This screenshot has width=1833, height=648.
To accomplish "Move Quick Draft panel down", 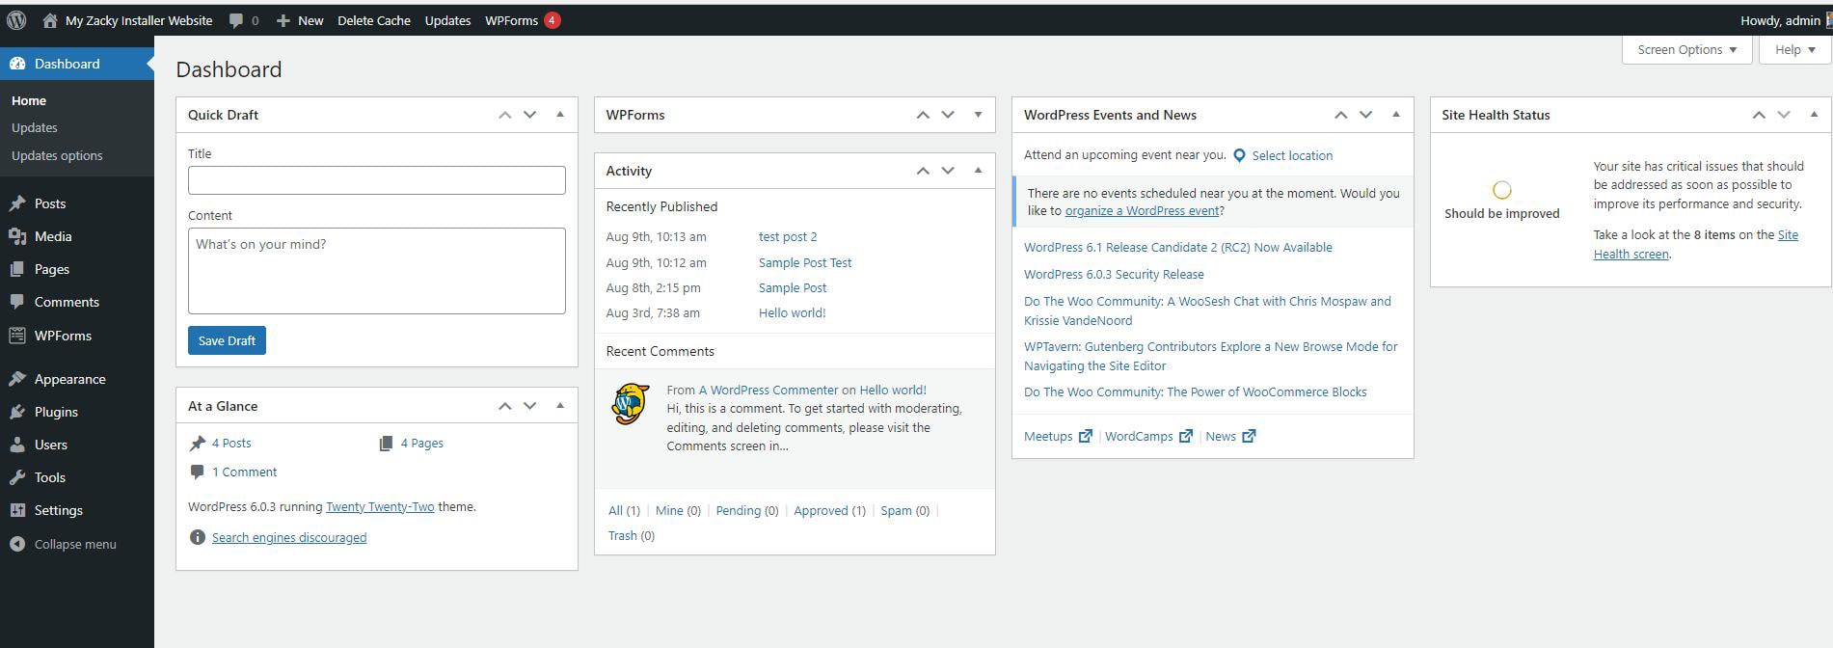I will 529,115.
